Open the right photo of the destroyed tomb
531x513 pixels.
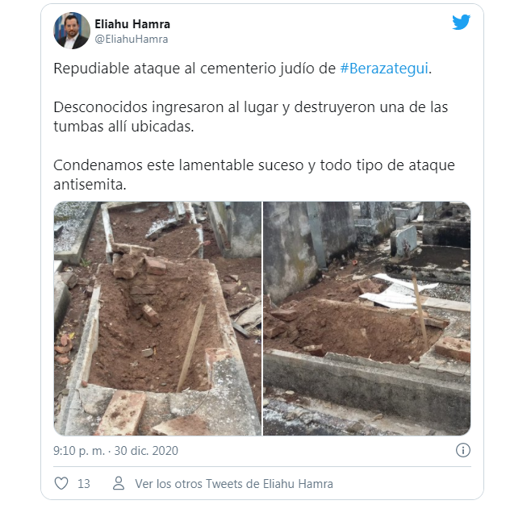pyautogui.click(x=366, y=319)
